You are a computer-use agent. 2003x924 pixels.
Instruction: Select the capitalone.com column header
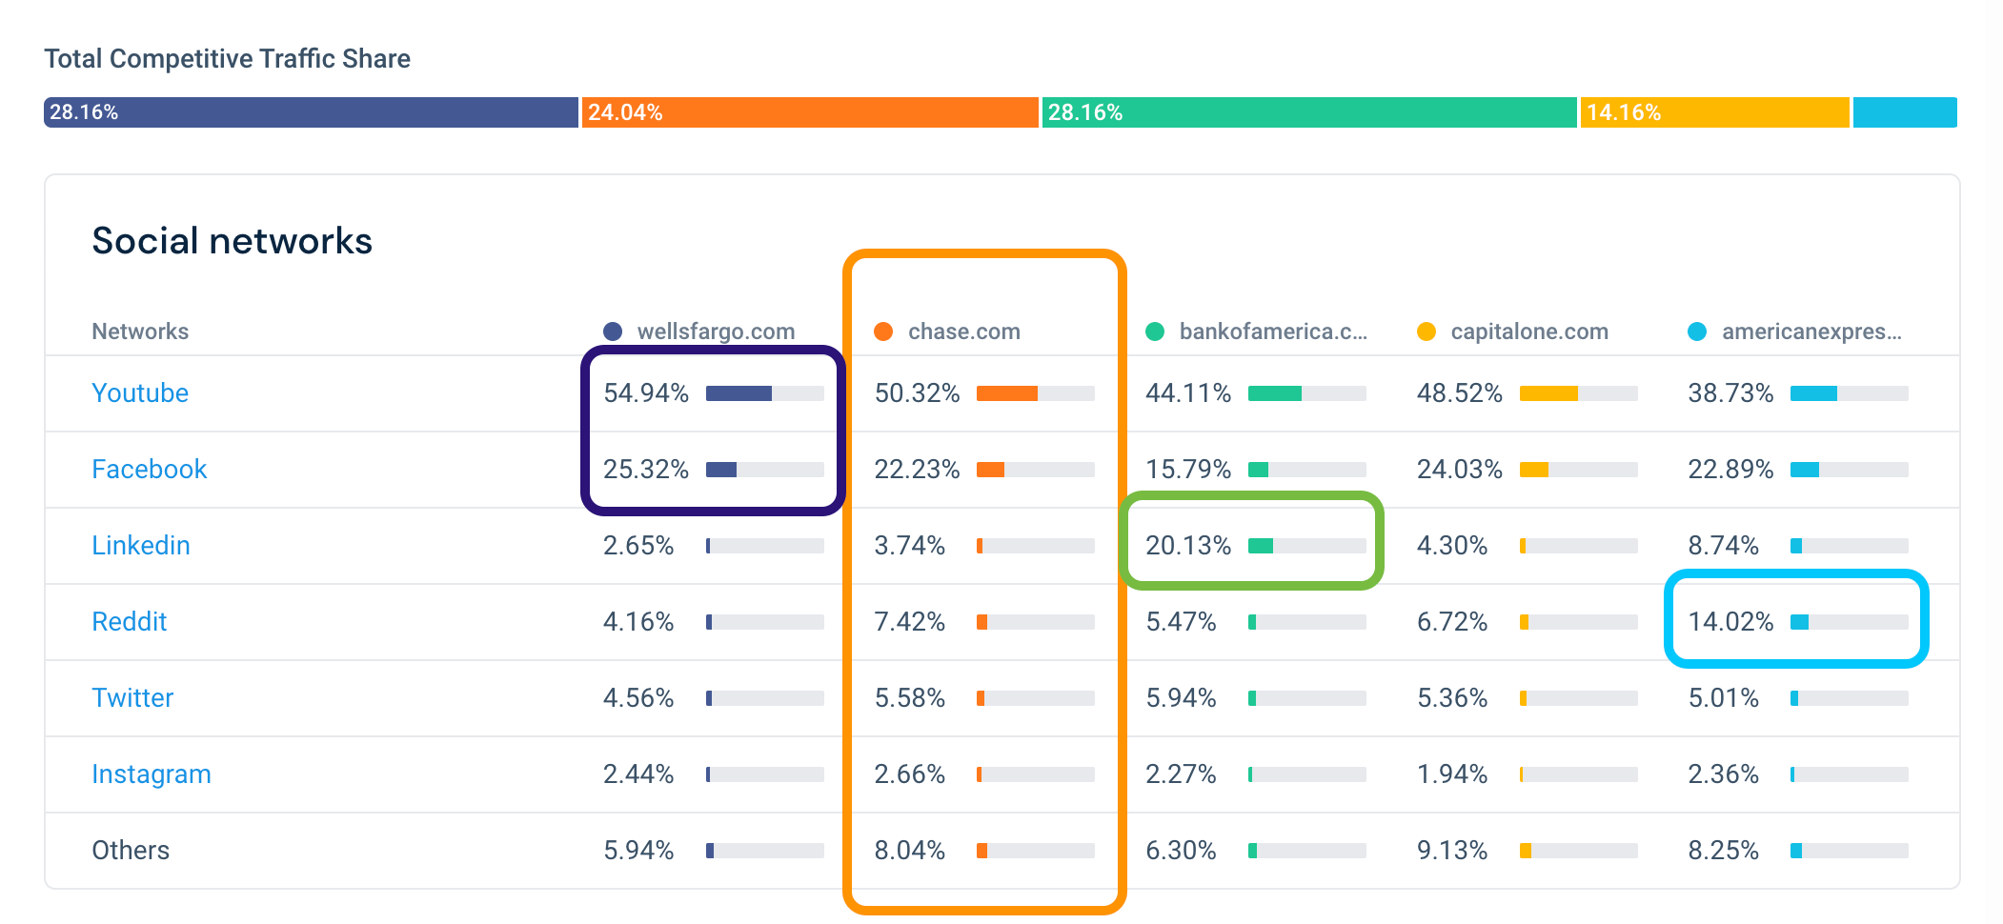coord(1529,331)
